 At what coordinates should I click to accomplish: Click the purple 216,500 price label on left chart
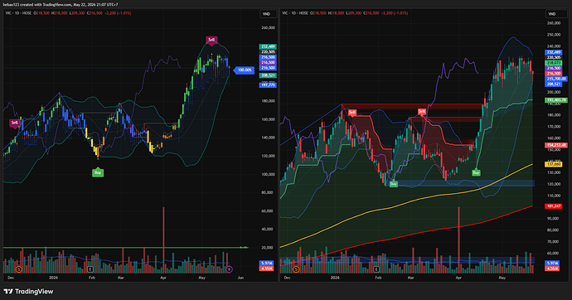point(268,63)
